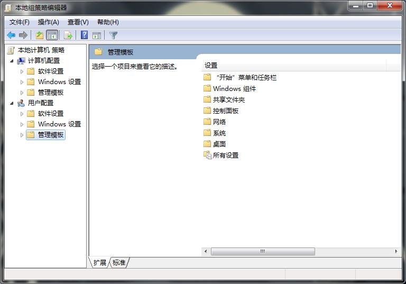
Task: Click the 网络 folder icon
Action: click(x=207, y=122)
